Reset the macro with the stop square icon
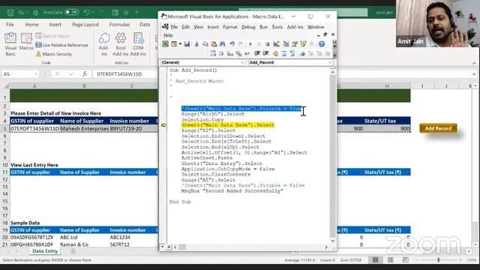Screen dimensions: 480x270 coord(267,44)
